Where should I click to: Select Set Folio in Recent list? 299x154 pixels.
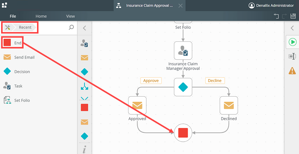tap(17, 100)
